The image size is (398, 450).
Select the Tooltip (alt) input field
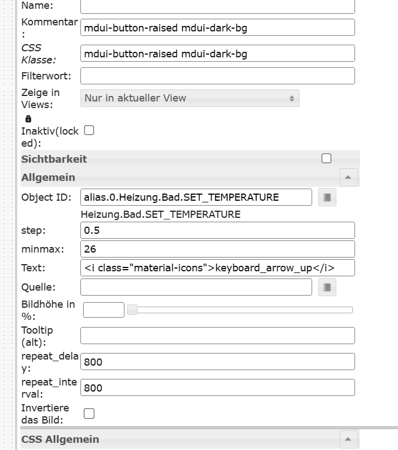point(217,335)
